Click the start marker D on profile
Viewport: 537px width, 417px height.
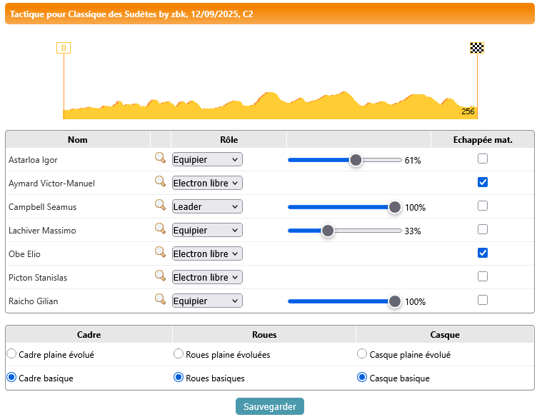[x=64, y=48]
